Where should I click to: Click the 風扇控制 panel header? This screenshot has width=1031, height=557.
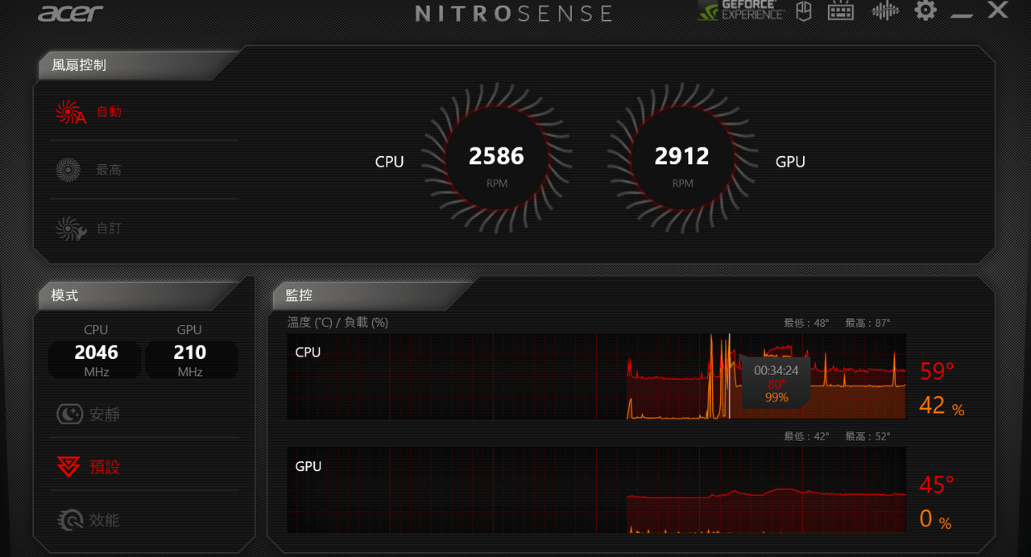[137, 65]
